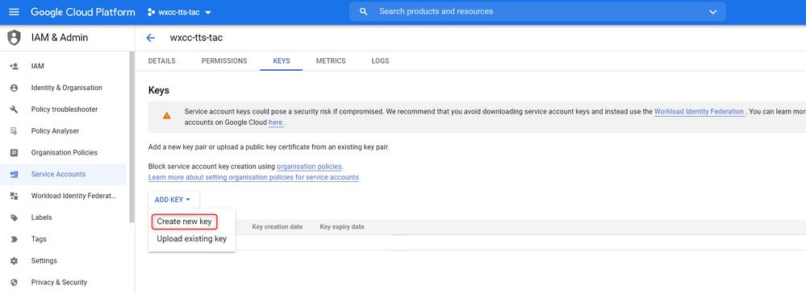Click the Google Cloud Platform logo text
The image size is (806, 294).
point(83,12)
